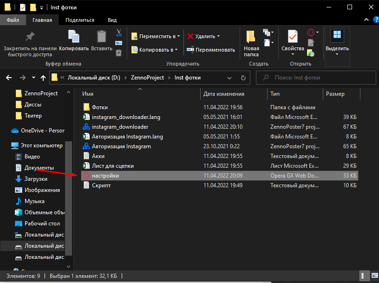Open Properties (Свойства) checkmark icon
Image resolution: width=379 pixels, height=283 pixels.
[x=293, y=41]
